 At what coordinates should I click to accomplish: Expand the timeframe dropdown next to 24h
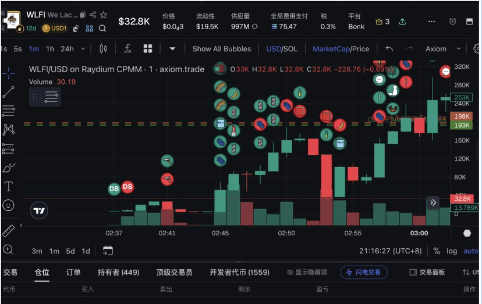[x=83, y=48]
